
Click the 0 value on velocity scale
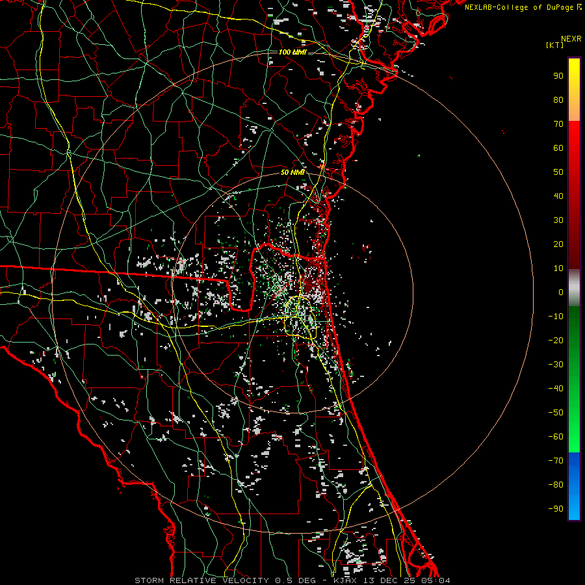[x=560, y=292]
